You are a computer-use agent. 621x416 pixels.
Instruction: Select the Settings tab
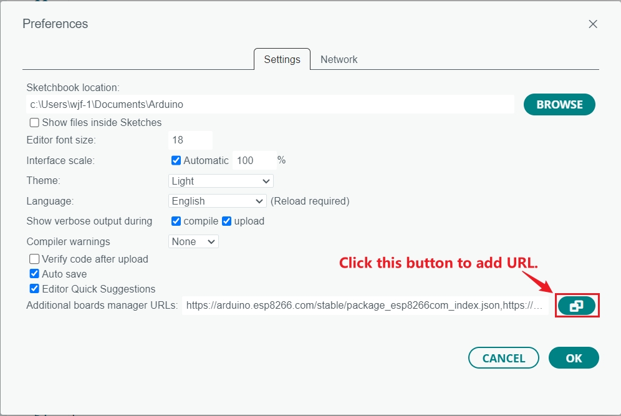coord(282,60)
